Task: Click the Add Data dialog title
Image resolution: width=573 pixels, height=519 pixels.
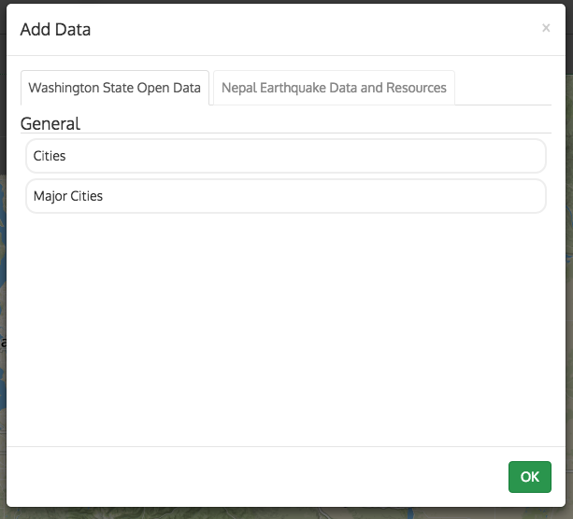Action: [55, 29]
